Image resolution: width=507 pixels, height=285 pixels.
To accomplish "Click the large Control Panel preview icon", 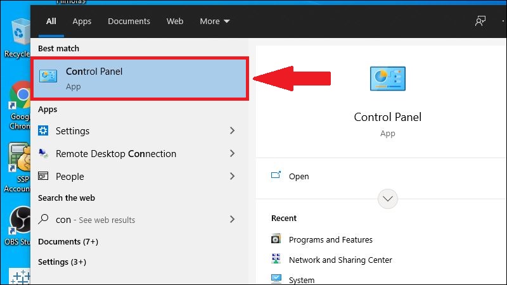I will [x=387, y=79].
